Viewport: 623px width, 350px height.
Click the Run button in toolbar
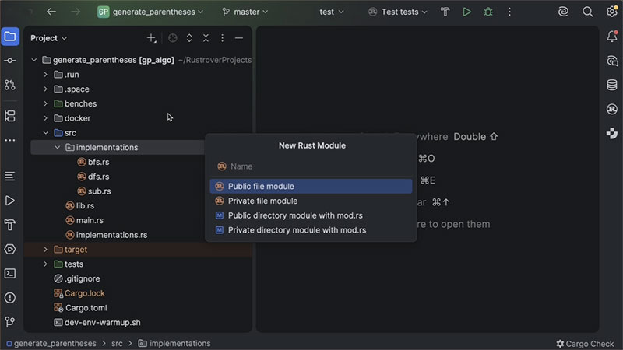(x=466, y=12)
